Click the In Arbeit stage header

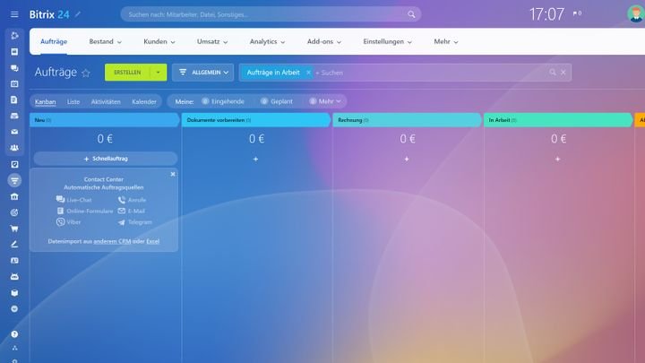(x=558, y=120)
